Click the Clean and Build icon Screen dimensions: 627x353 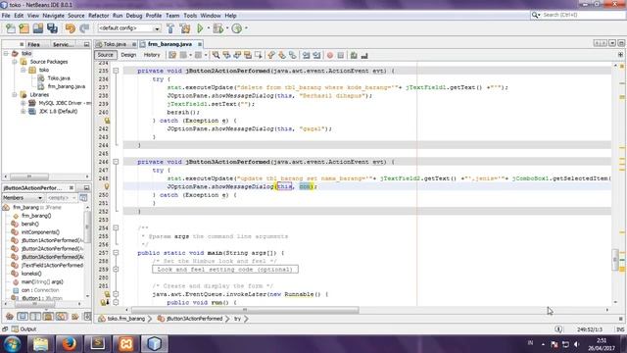(185, 28)
